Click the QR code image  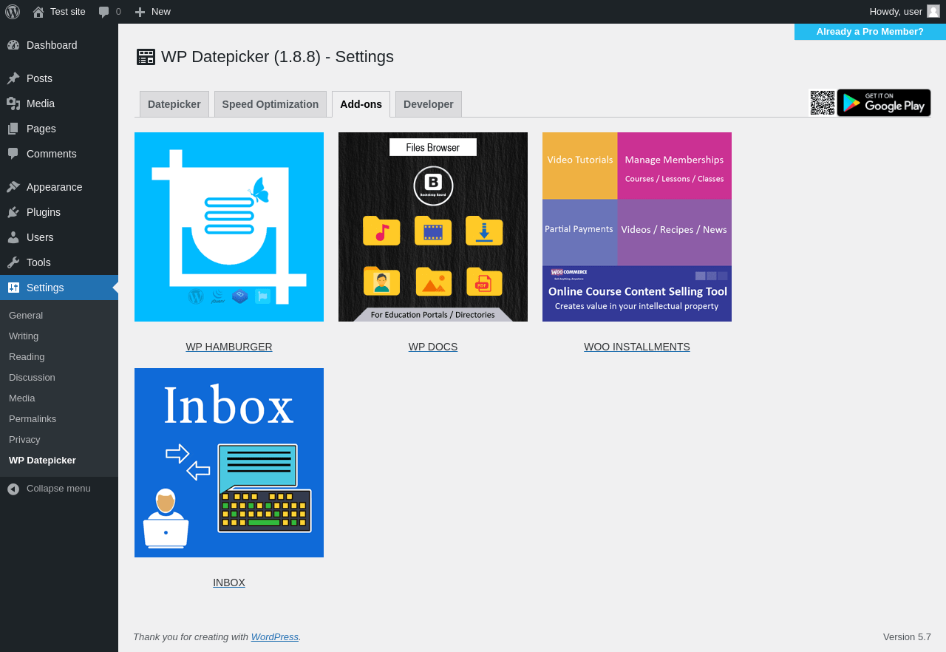tap(823, 103)
